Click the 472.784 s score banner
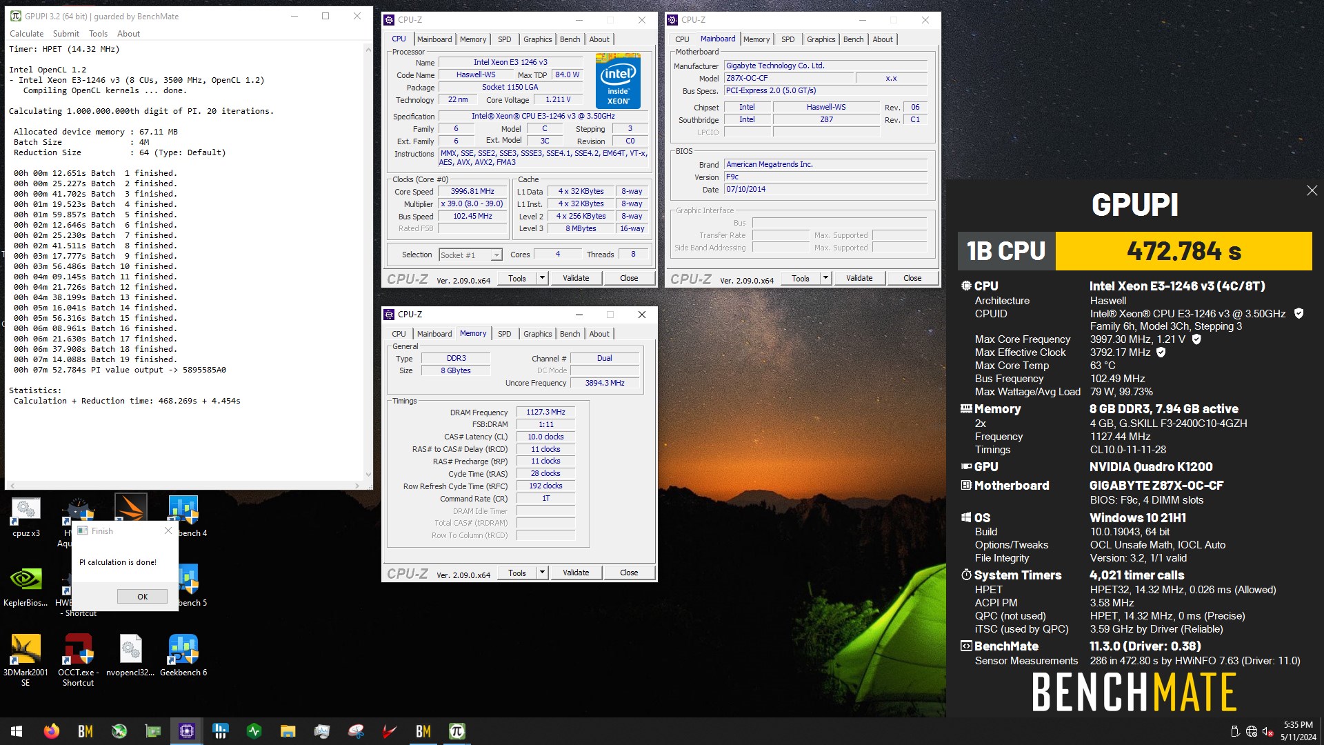Viewport: 1324px width, 745px height. point(1183,251)
